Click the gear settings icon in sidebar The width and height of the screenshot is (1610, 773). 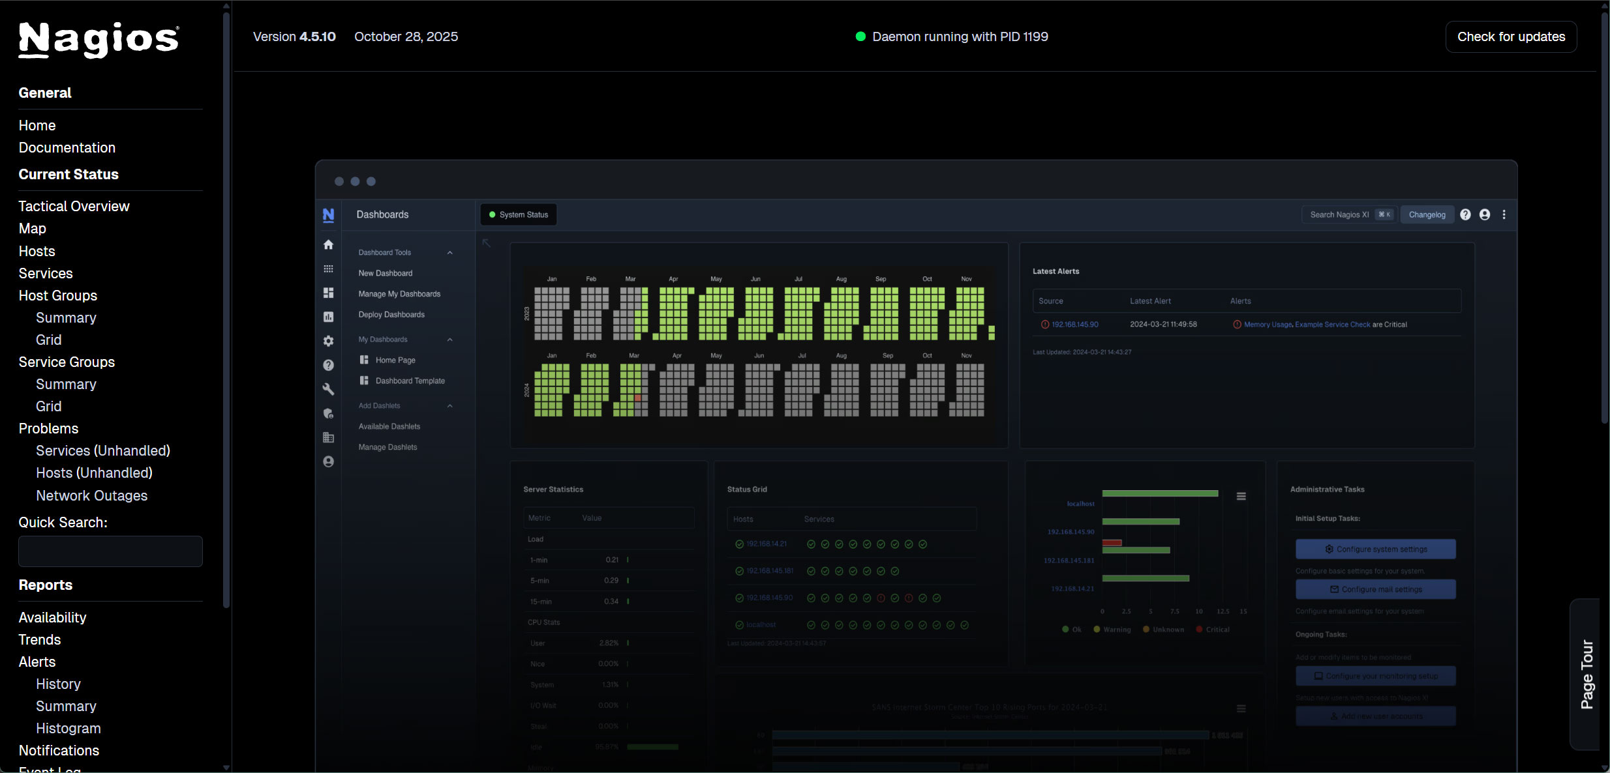(x=328, y=341)
